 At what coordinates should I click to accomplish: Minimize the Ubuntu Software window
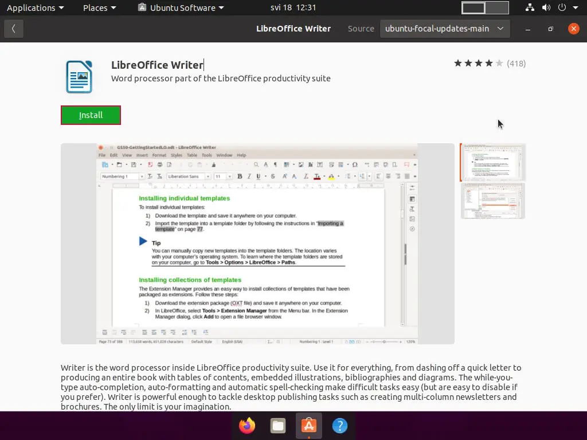pyautogui.click(x=528, y=29)
